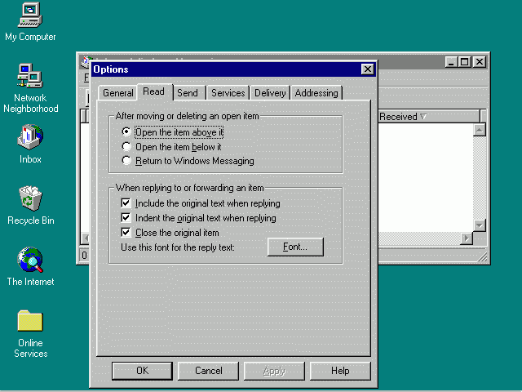Open the Delivery tab

[270, 93]
